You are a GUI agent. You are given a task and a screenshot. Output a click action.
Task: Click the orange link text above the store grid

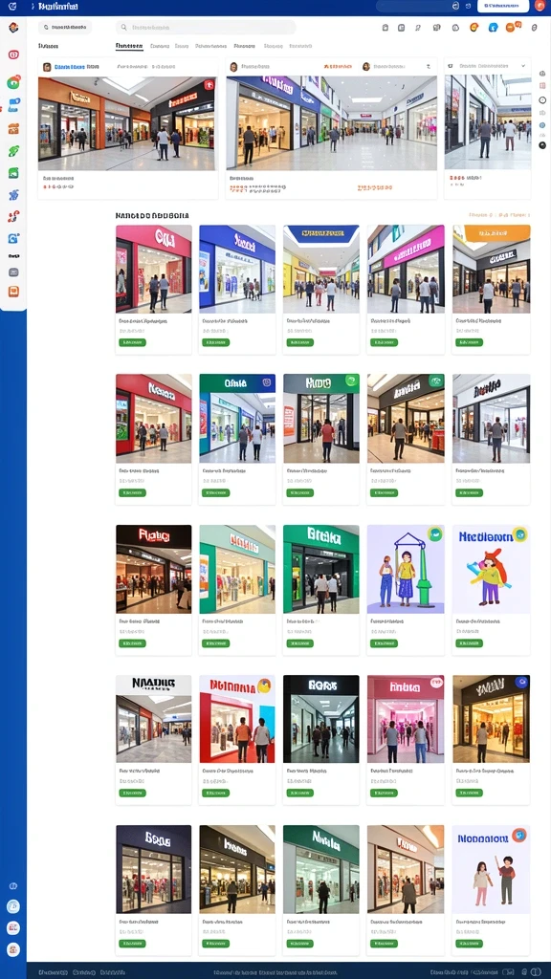pos(499,215)
